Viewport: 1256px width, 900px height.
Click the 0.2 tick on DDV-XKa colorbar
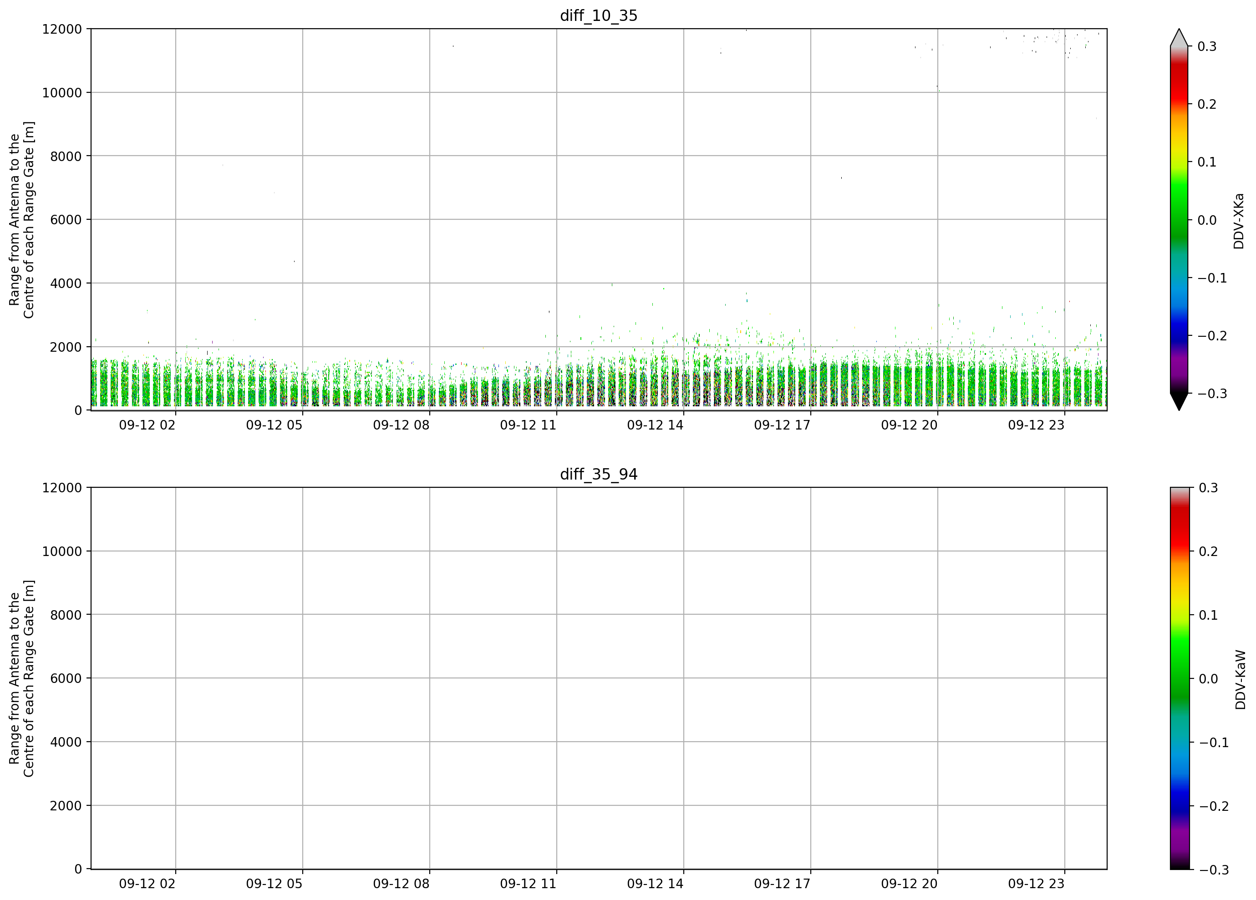[x=1207, y=105]
